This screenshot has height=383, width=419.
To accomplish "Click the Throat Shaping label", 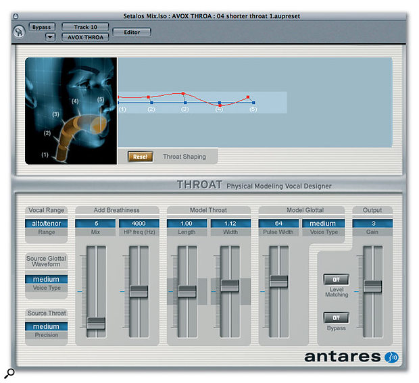I will coord(184,157).
